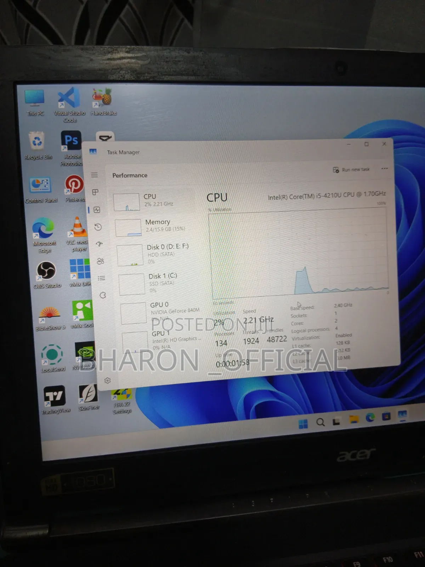Open FIFA 22 Settings shortcut

click(x=121, y=401)
